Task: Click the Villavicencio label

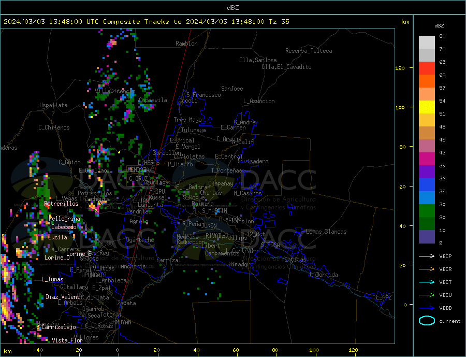Action: pos(115,91)
